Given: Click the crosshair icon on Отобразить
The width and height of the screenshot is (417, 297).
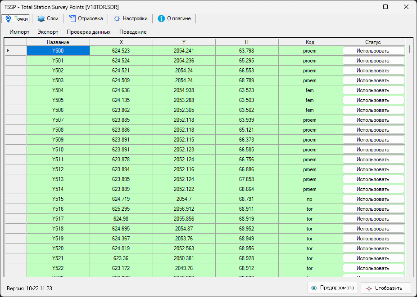Looking at the screenshot, I should (x=369, y=288).
